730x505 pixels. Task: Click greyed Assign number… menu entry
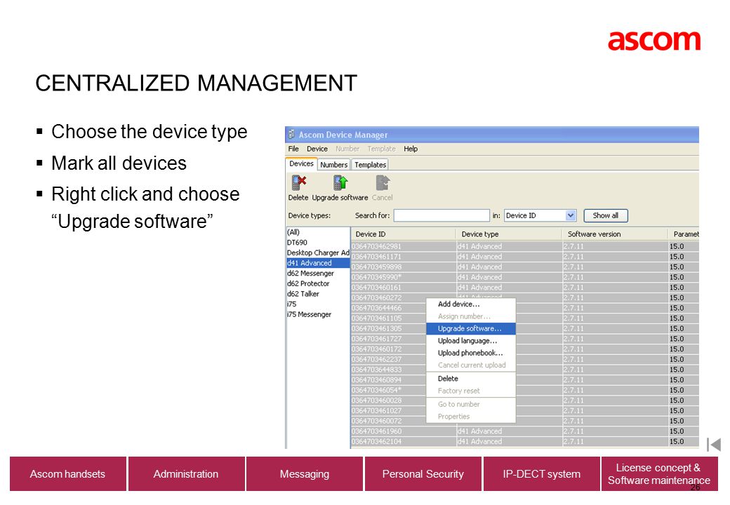471,316
